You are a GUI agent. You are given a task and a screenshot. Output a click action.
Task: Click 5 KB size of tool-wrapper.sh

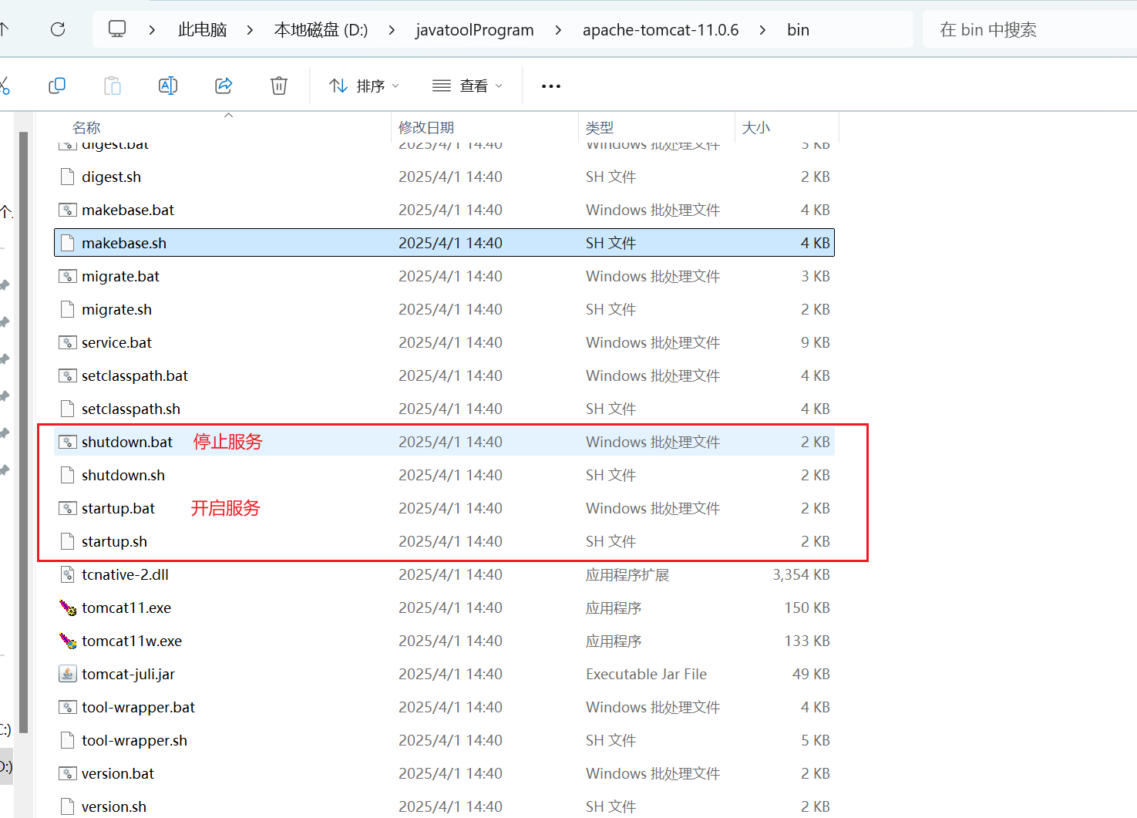click(816, 740)
